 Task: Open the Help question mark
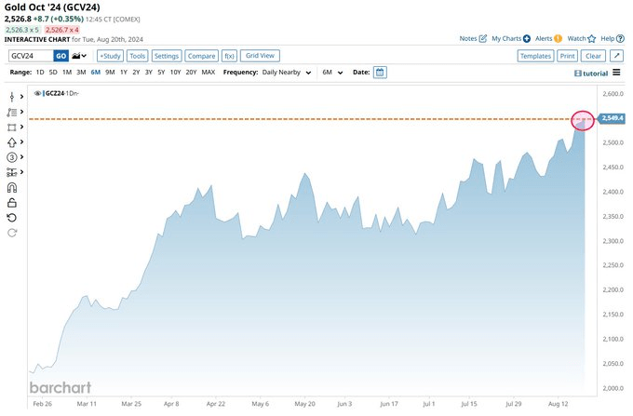pyautogui.click(x=622, y=39)
